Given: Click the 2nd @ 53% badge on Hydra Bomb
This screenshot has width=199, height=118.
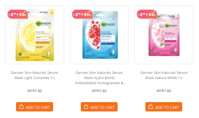Looking at the screenshot, I should [82, 14].
